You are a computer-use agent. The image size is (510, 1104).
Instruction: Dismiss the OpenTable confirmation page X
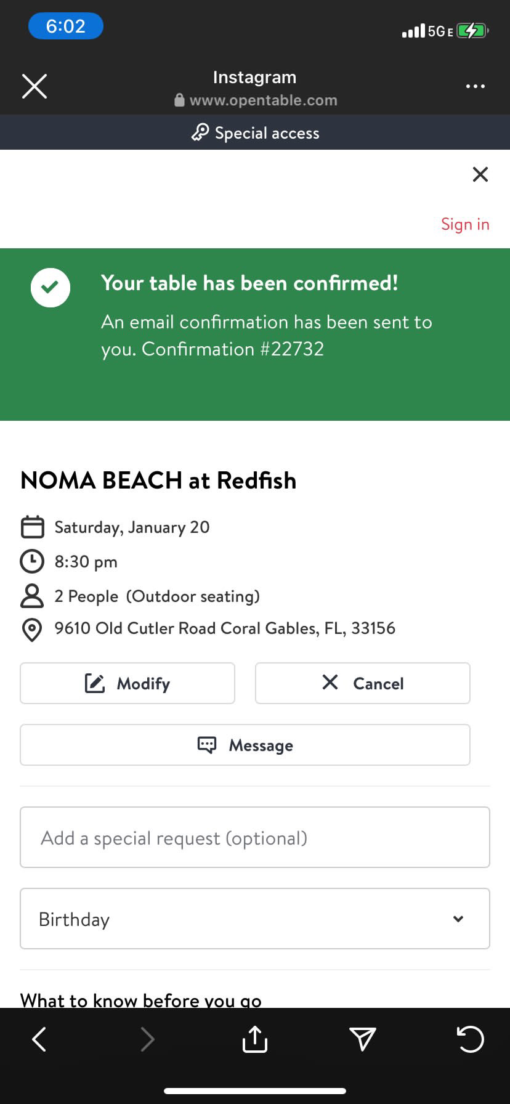(480, 174)
